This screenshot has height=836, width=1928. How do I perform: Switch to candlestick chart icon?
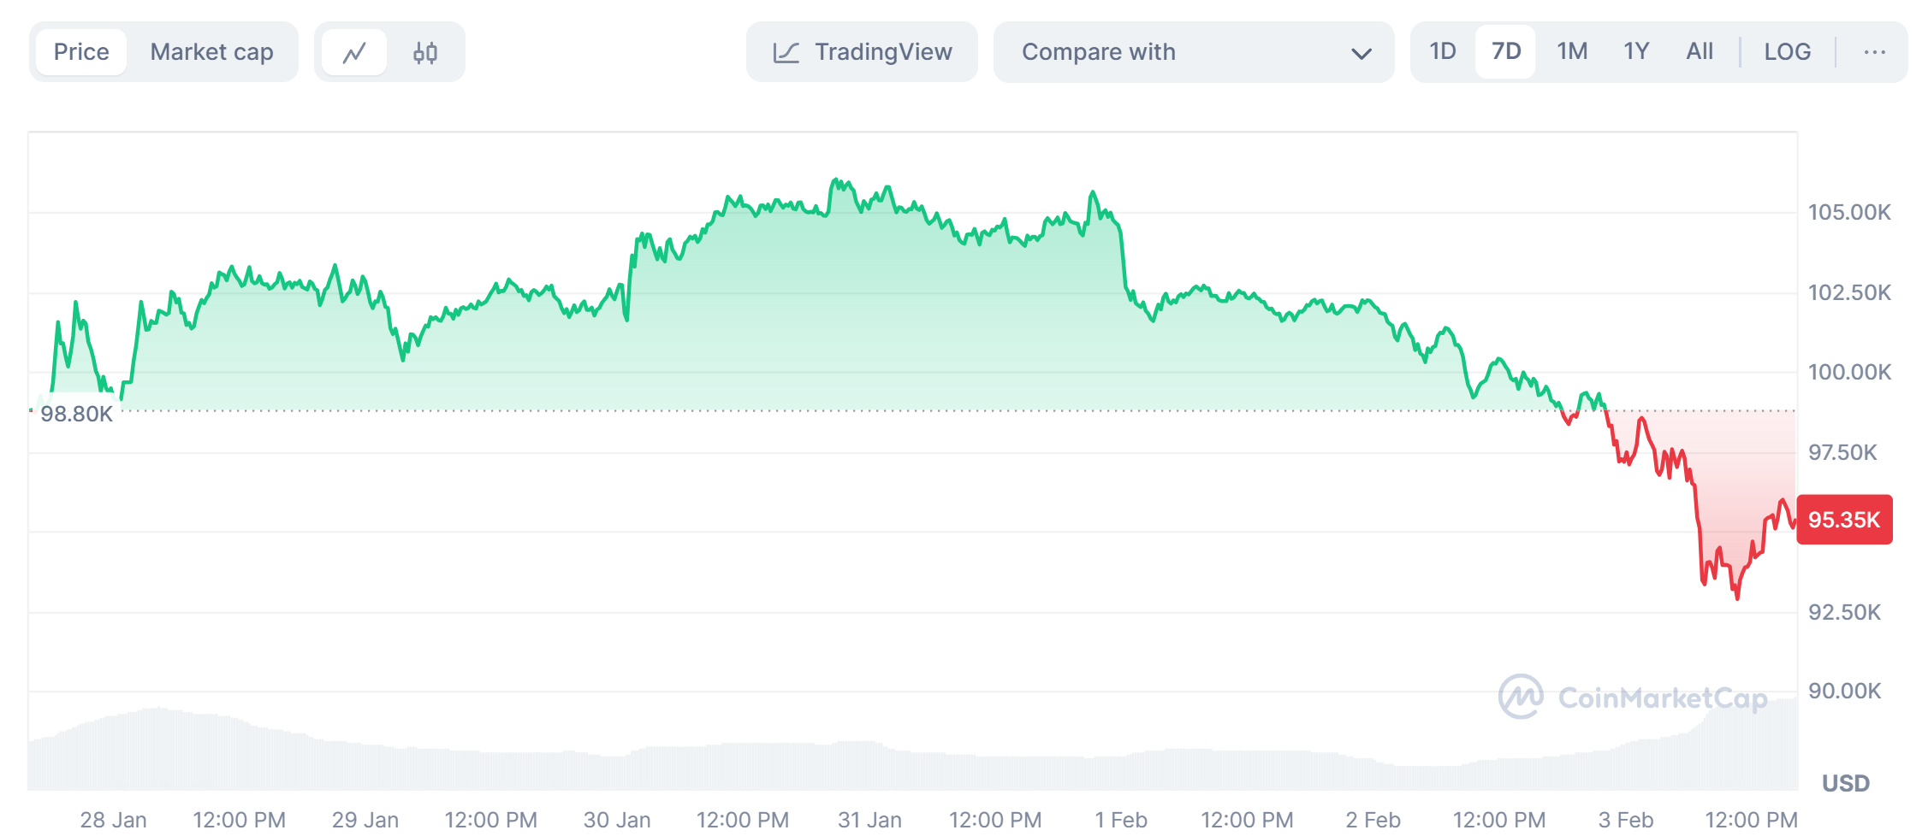click(x=425, y=52)
